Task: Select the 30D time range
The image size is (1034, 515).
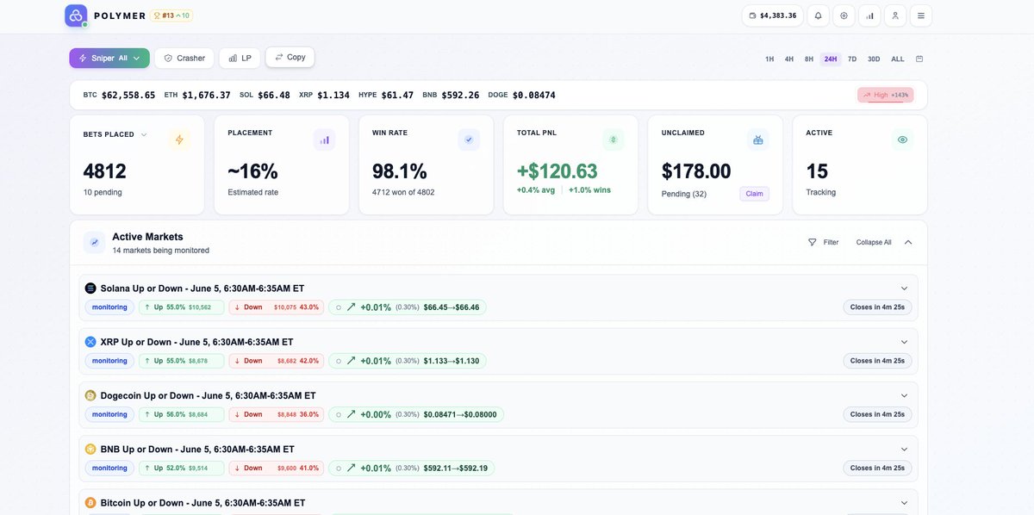Action: [x=874, y=59]
